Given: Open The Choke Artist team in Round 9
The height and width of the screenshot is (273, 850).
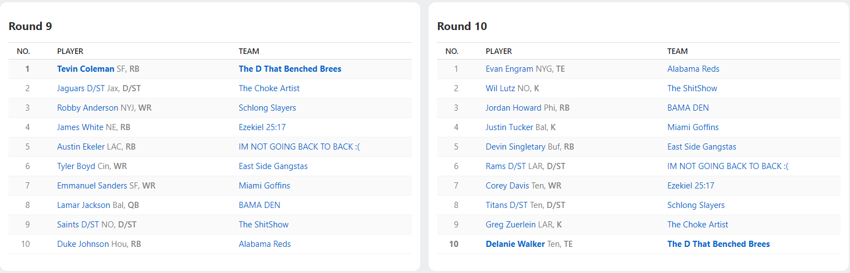Looking at the screenshot, I should coord(269,88).
